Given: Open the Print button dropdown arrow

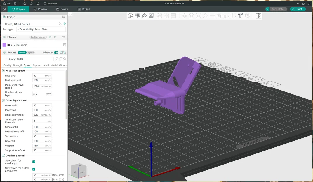Looking at the screenshot, I should pos(292,9).
